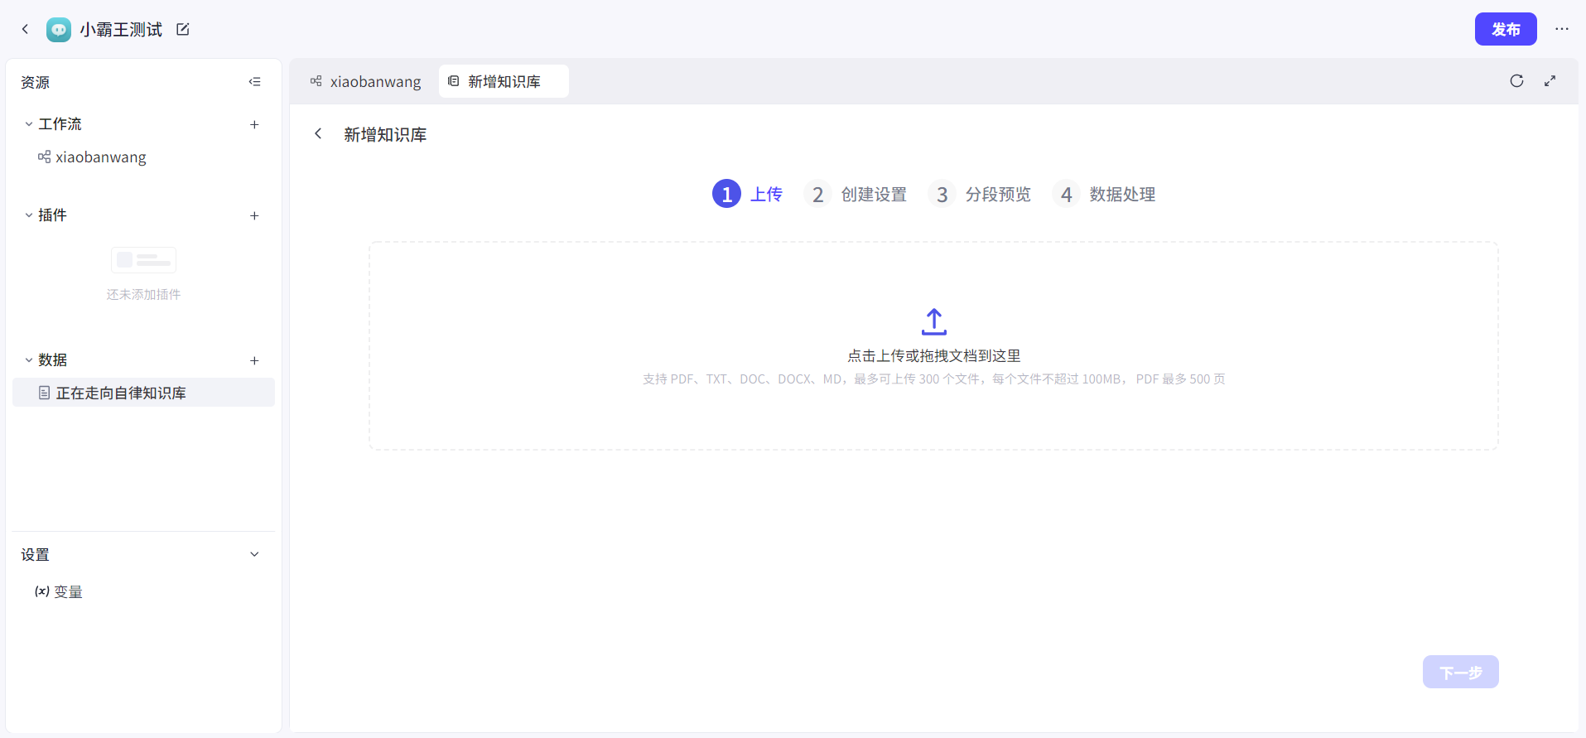Collapse the 数据 section
This screenshot has width=1586, height=738.
click(29, 360)
